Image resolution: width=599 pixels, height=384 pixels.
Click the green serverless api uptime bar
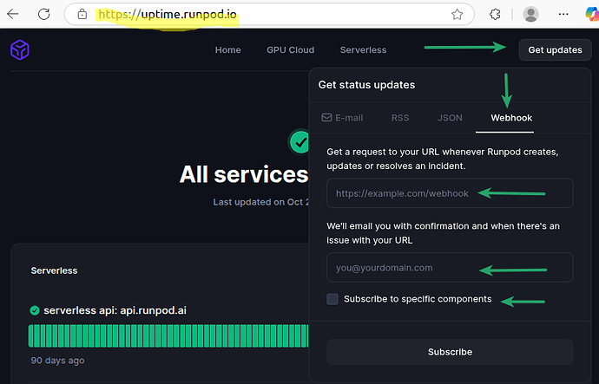pos(169,336)
